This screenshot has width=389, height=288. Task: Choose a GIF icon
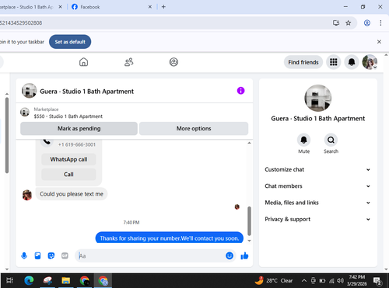65,256
